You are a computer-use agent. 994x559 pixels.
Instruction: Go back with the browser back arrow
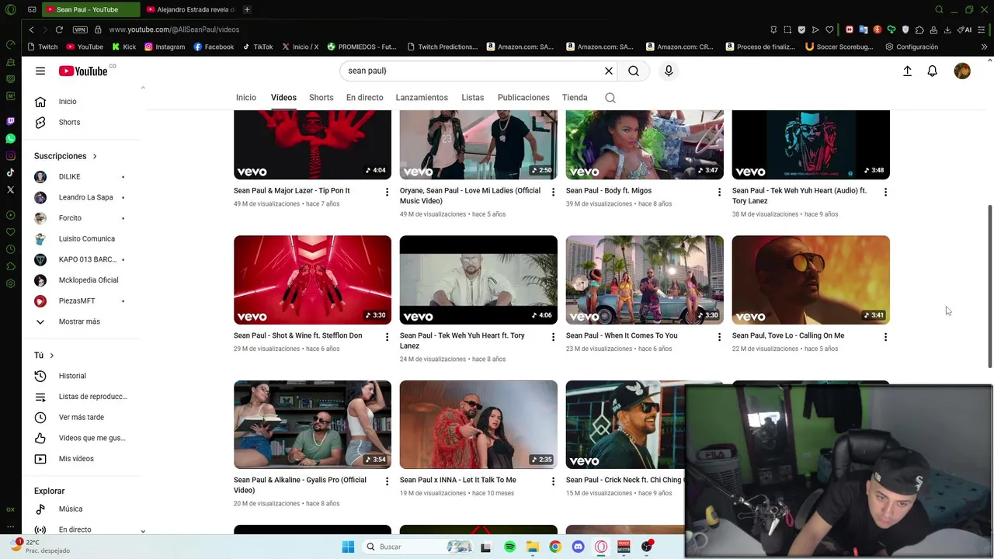[31, 30]
